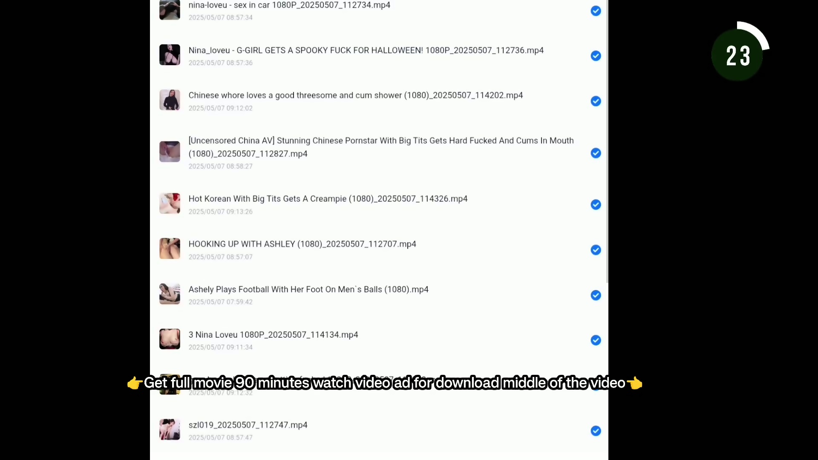The height and width of the screenshot is (460, 818).
Task: Open the 3 Nina Loveu 1080P_20250507_114134.mp4 entry
Action: click(x=273, y=335)
